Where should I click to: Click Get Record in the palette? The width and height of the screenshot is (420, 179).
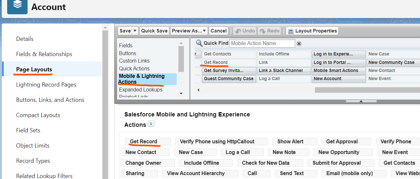coord(230,62)
